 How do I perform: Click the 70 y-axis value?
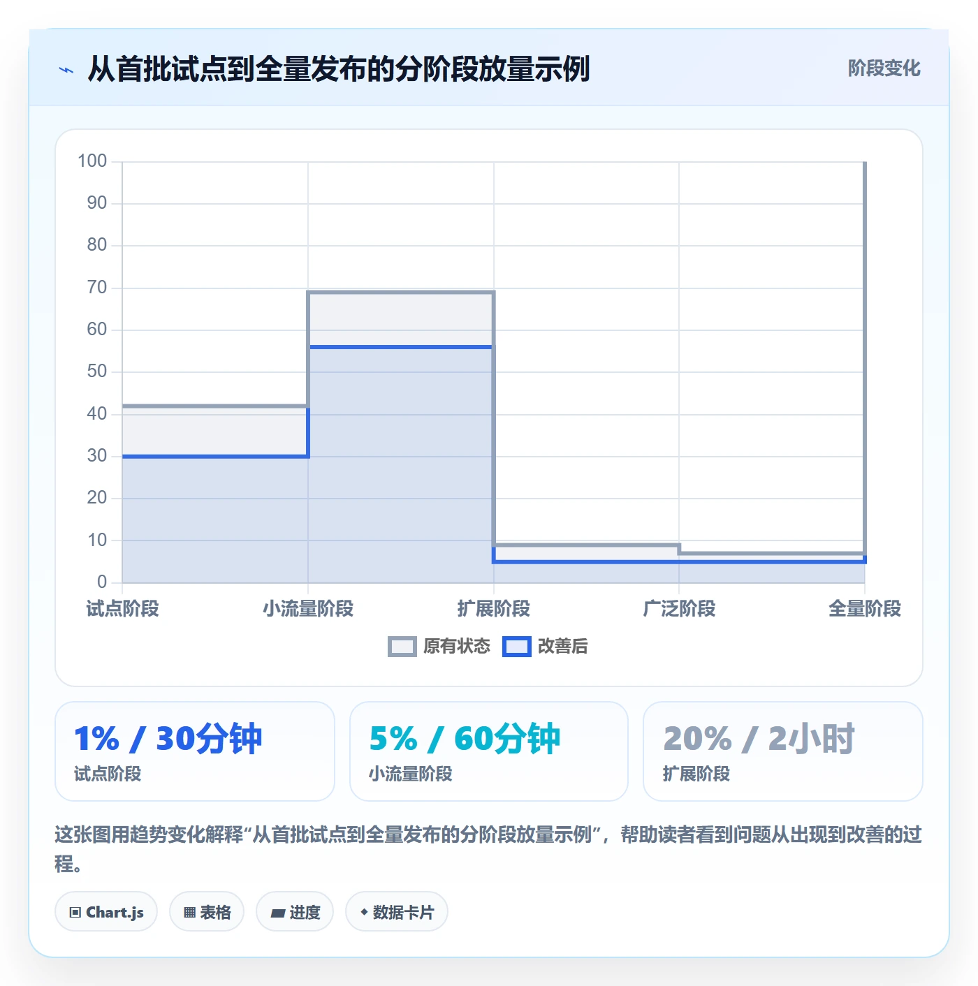pos(97,288)
